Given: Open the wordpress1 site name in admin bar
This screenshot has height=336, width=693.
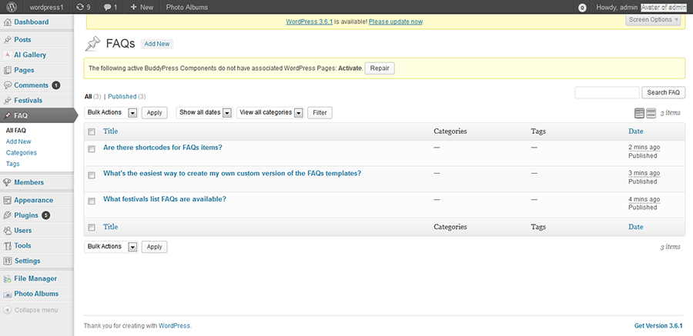Looking at the screenshot, I should (x=46, y=7).
